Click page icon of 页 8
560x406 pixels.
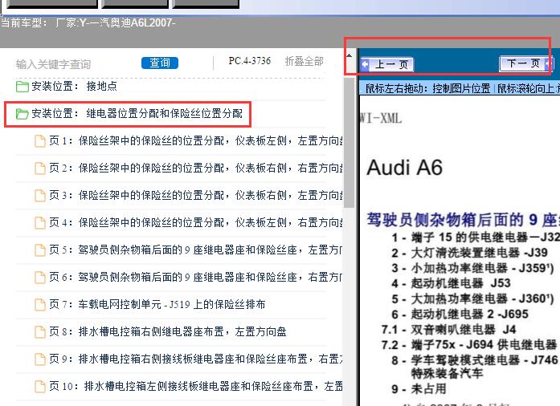click(x=40, y=332)
